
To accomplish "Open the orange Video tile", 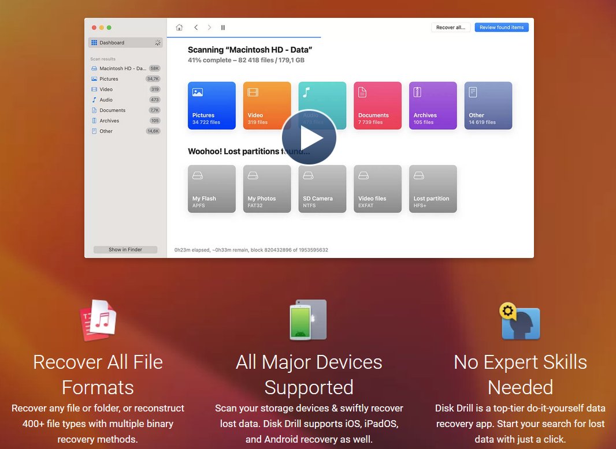I will (267, 106).
